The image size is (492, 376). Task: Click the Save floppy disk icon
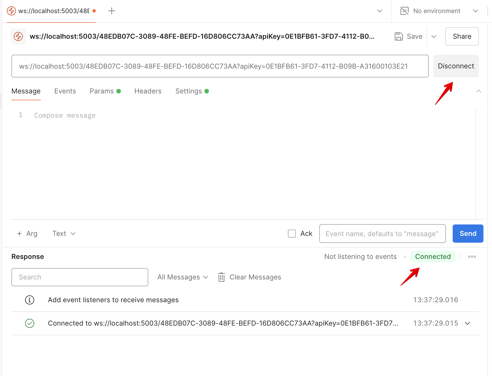coord(399,36)
